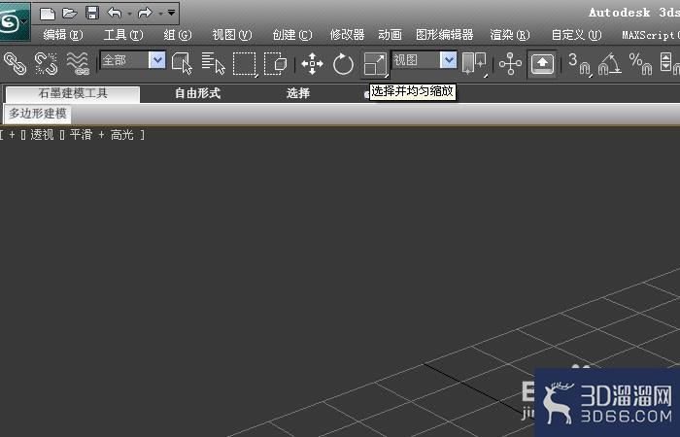Expand the undo history dropdown arrow
The height and width of the screenshot is (437, 680).
129,14
